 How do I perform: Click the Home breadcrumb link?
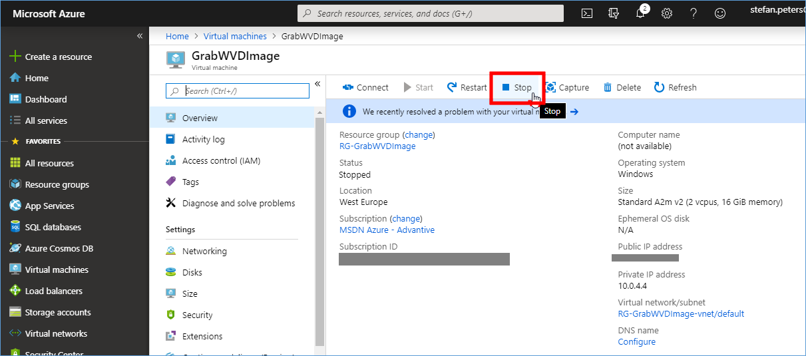tap(177, 36)
